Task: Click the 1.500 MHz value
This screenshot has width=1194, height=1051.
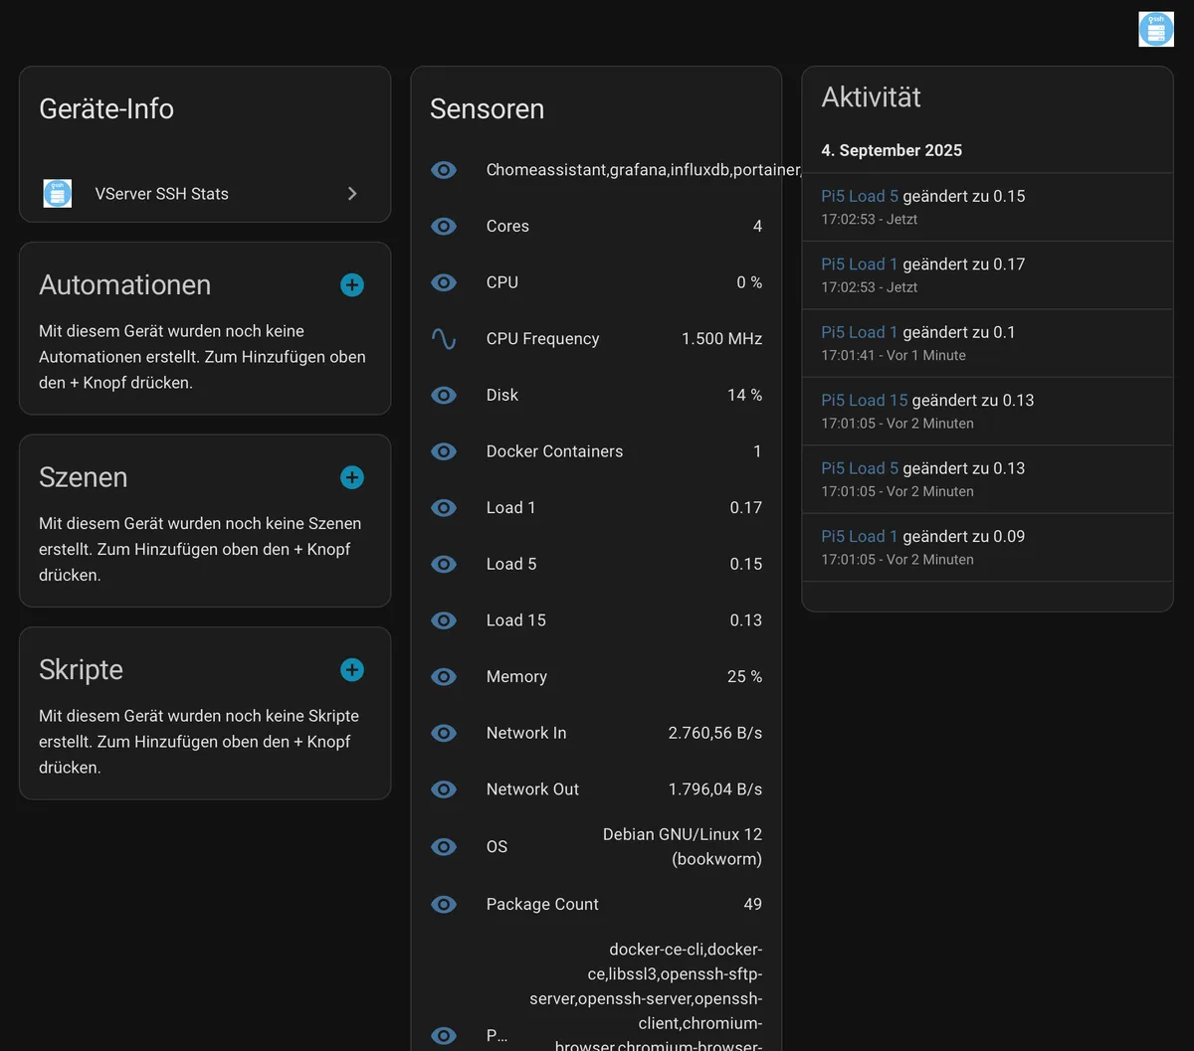Action: [x=722, y=339]
